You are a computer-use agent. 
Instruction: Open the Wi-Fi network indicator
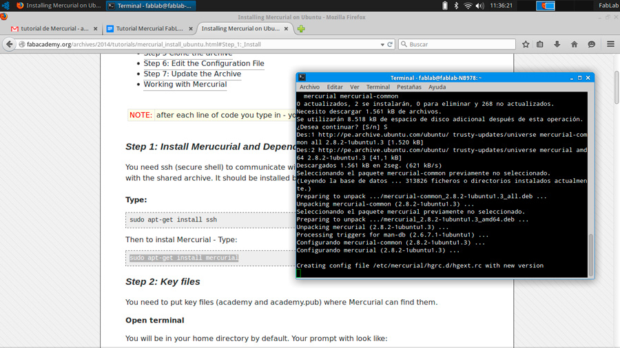(x=468, y=6)
